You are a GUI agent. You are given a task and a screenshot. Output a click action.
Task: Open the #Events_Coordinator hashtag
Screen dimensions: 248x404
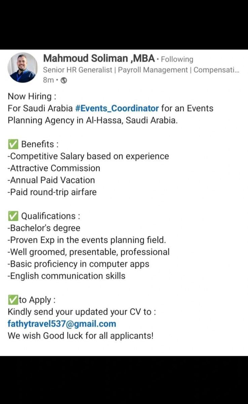coord(117,108)
